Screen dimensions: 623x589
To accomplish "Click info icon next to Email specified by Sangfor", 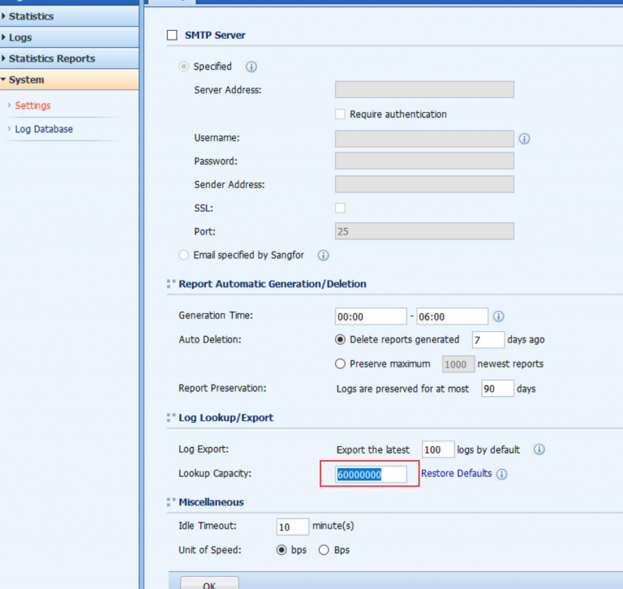I will 323,256.
